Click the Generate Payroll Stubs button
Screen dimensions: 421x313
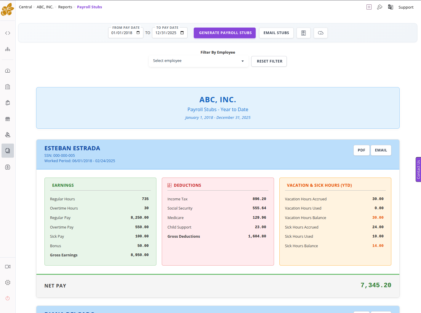pos(224,33)
